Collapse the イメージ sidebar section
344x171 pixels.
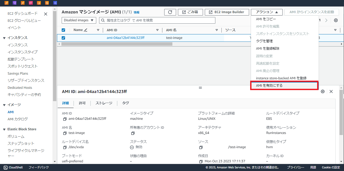click(x=4, y=105)
